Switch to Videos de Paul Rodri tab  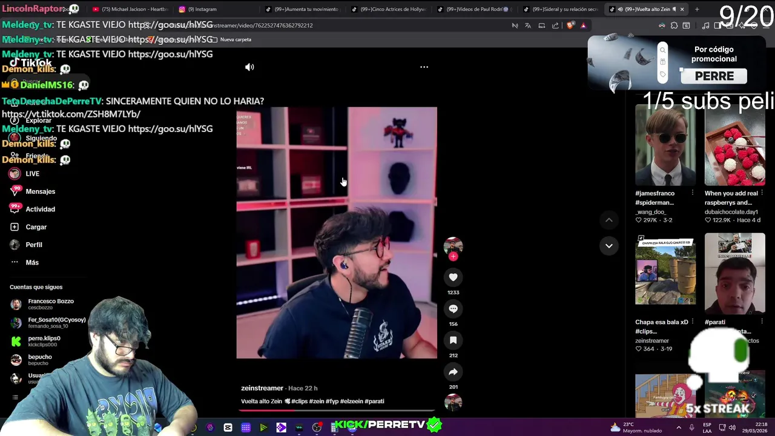pyautogui.click(x=474, y=9)
